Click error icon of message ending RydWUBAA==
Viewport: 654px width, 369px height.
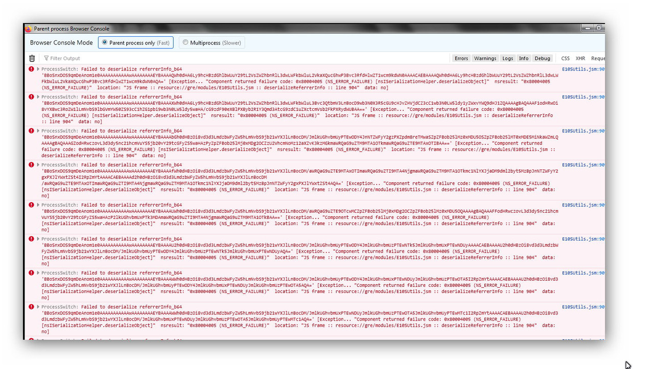pyautogui.click(x=32, y=97)
